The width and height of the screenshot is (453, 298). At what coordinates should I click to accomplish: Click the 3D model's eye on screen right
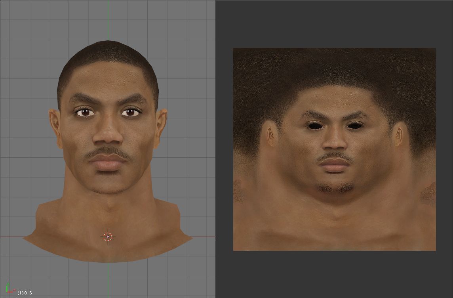130,113
